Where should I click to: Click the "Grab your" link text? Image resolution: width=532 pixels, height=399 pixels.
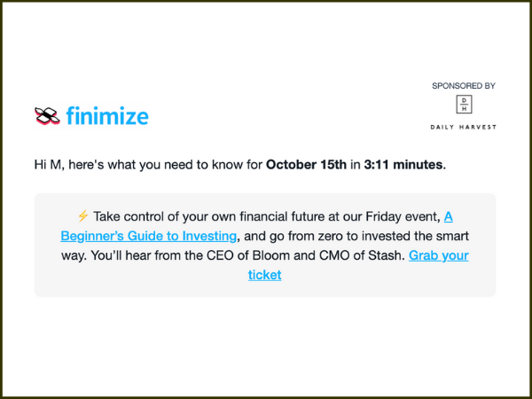click(x=438, y=255)
